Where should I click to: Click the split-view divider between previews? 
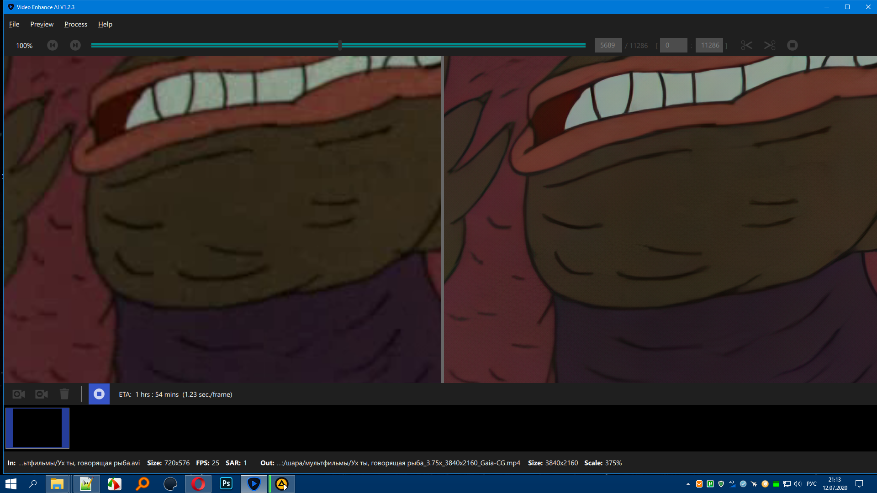click(443, 220)
